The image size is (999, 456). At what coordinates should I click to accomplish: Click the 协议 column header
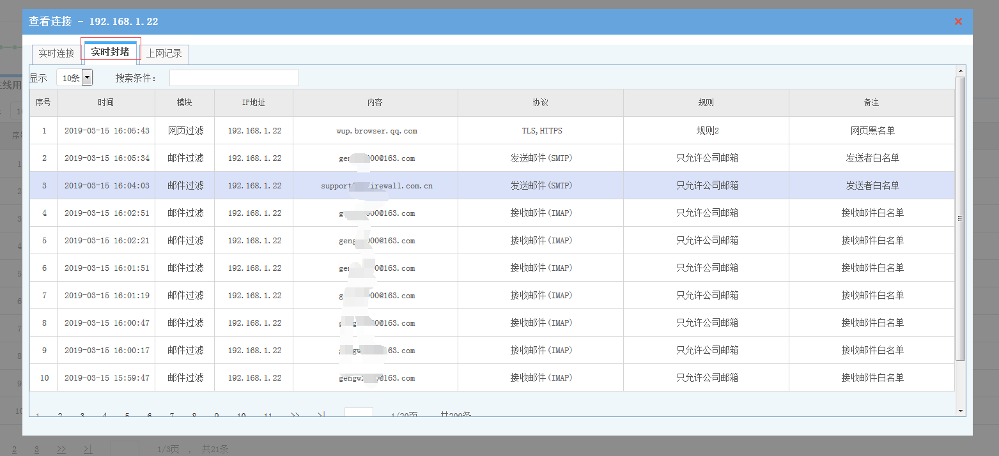coord(541,103)
